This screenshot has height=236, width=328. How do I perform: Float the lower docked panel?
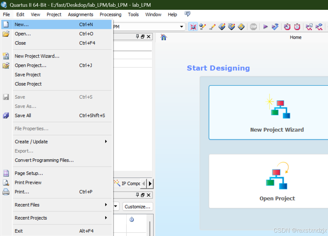143,195
